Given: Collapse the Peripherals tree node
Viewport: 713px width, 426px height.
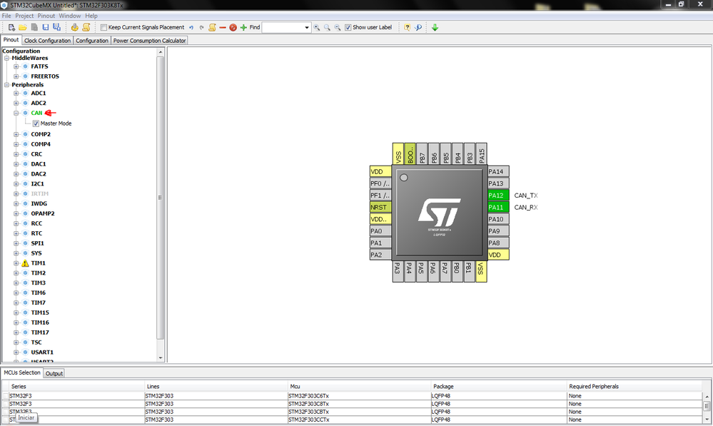Looking at the screenshot, I should pos(7,85).
